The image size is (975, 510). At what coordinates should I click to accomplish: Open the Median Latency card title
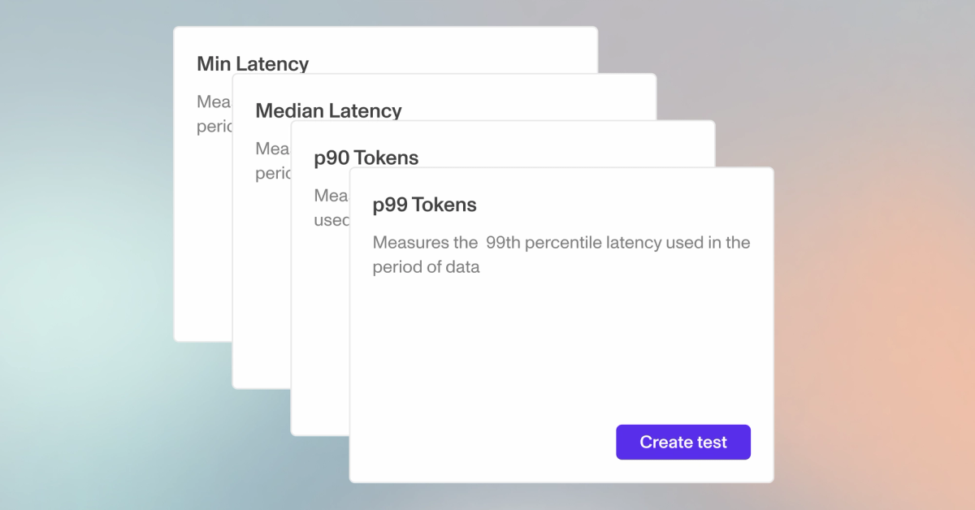[x=328, y=111]
